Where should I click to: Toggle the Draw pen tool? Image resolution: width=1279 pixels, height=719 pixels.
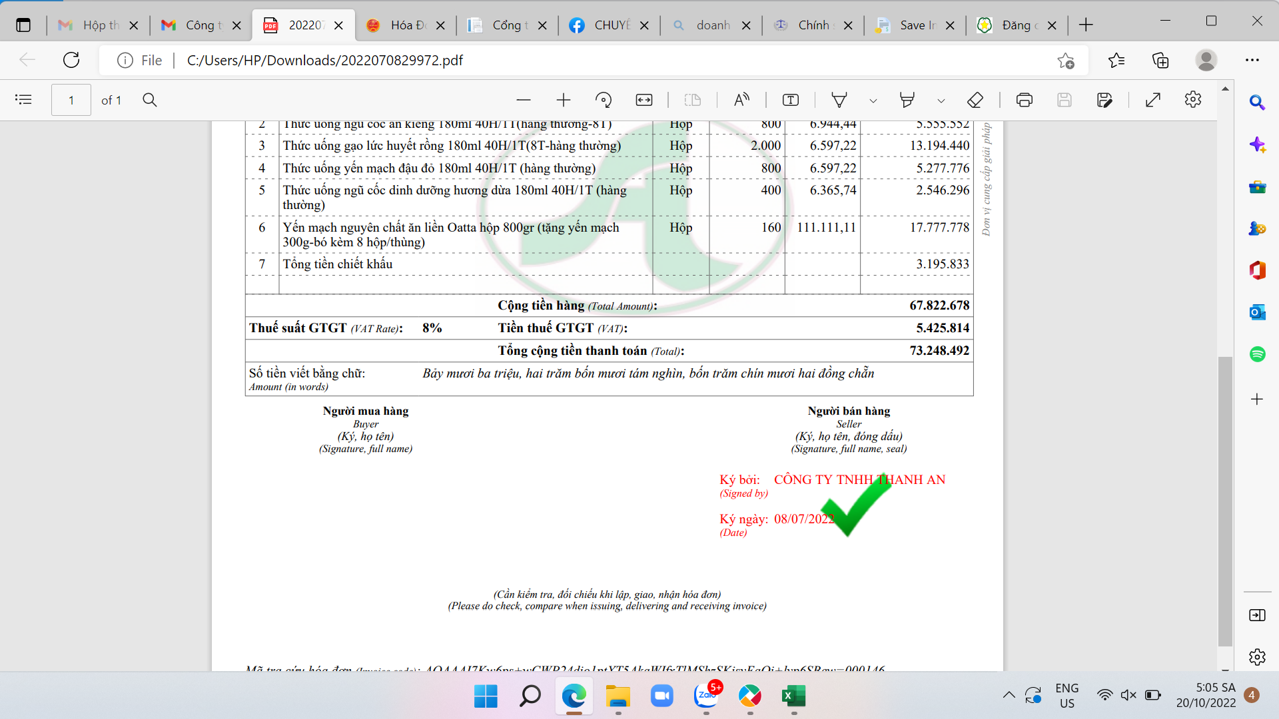[x=839, y=100]
